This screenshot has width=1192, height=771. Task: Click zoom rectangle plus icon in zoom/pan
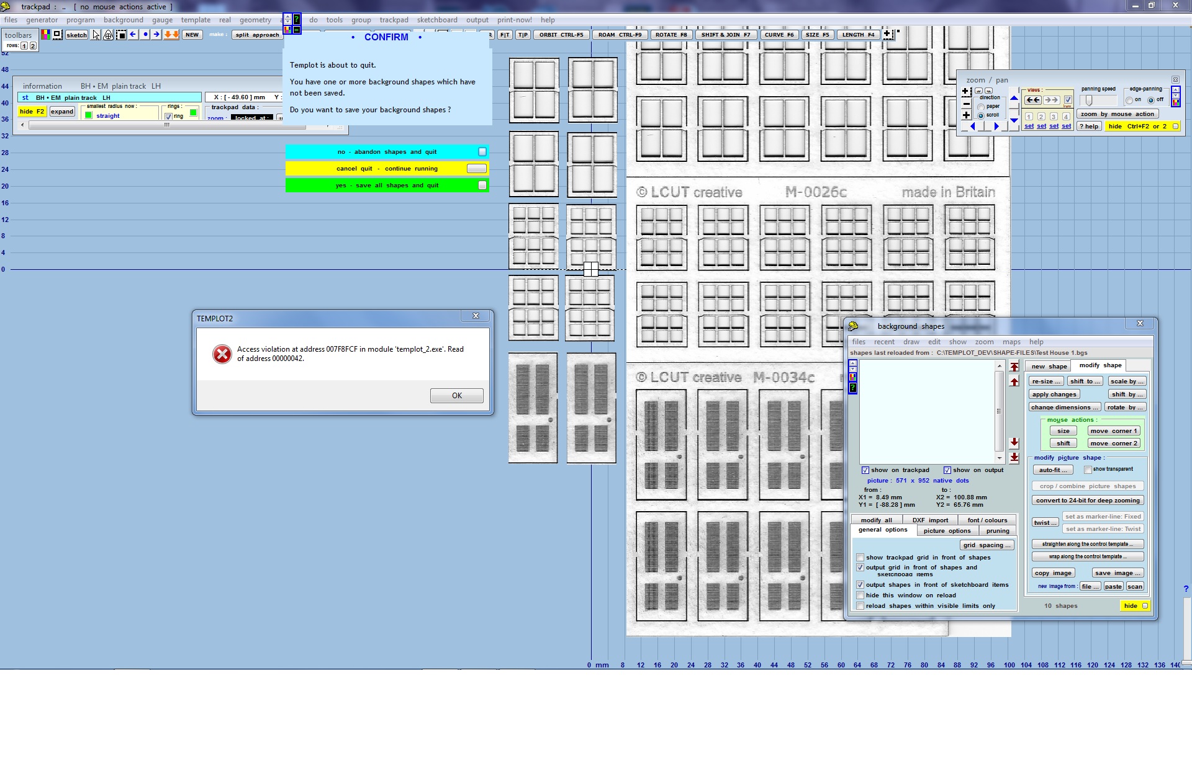click(x=967, y=92)
